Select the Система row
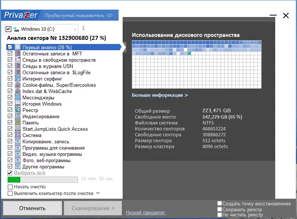The height and width of the screenshot is (219, 297). tap(32, 135)
